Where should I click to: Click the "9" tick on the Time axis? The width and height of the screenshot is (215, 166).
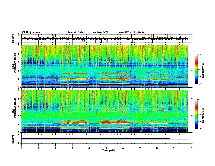174,148
